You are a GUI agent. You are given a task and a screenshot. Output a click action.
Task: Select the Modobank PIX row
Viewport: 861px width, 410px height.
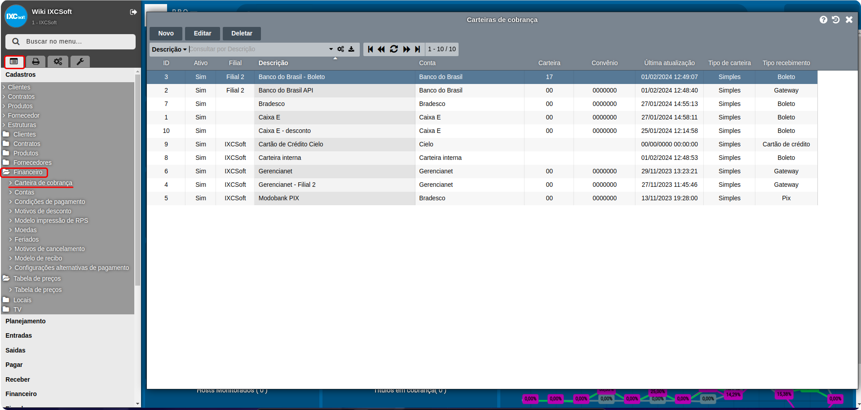[482, 198]
